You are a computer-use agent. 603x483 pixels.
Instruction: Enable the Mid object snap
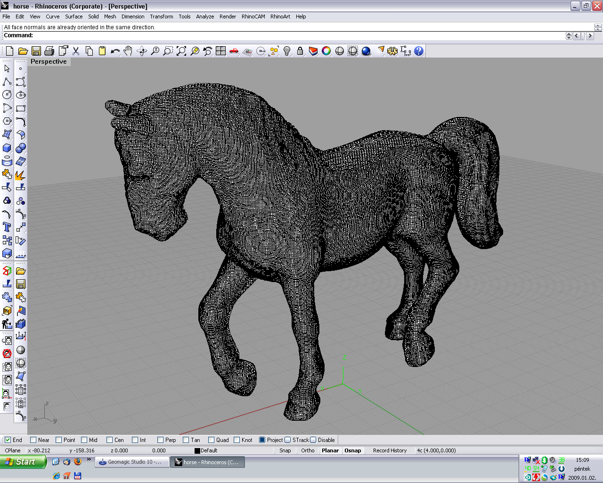(x=84, y=440)
